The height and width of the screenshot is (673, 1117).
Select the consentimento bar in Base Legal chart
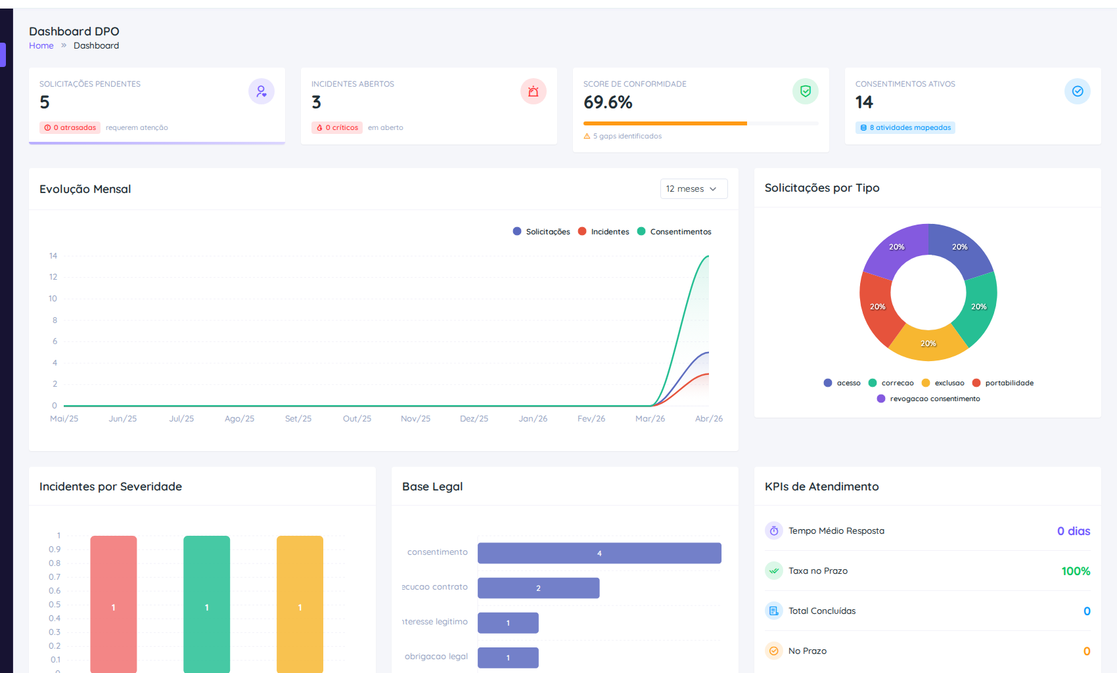(599, 553)
